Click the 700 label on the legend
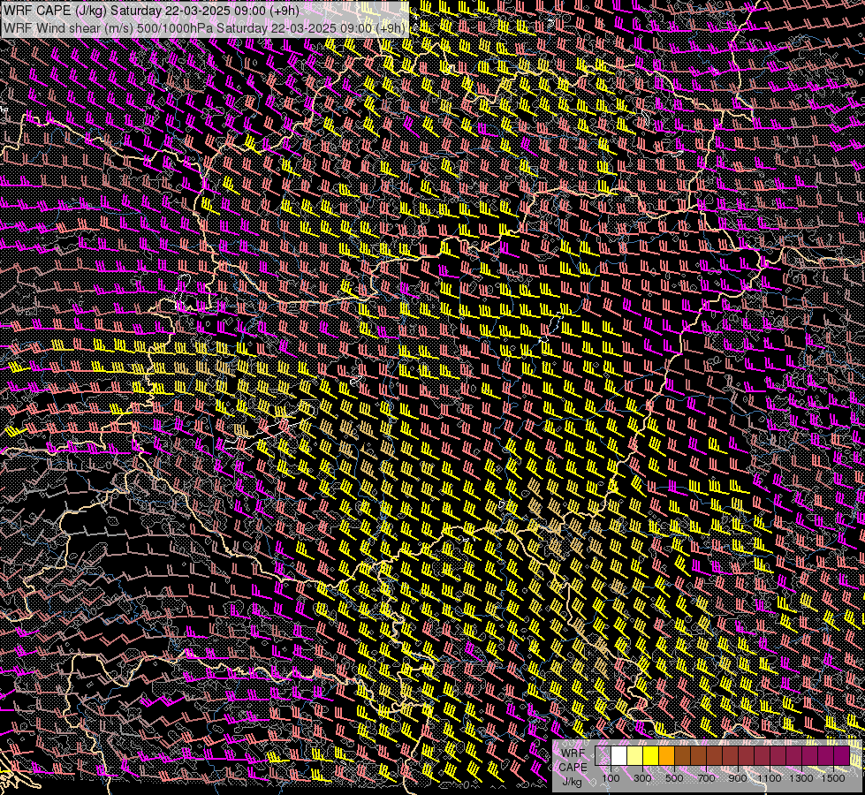Image resolution: width=865 pixels, height=795 pixels. coord(706,778)
